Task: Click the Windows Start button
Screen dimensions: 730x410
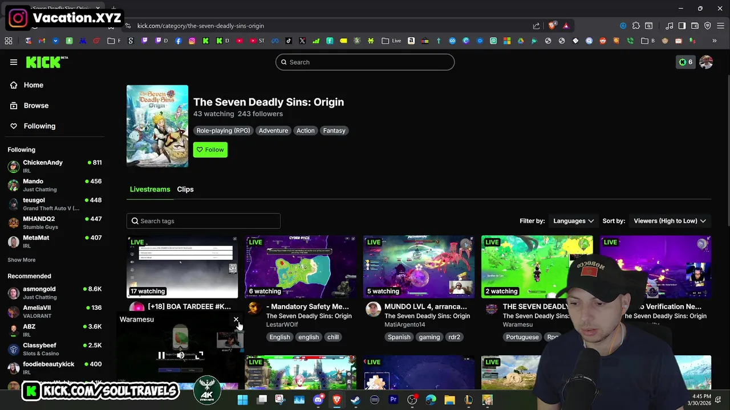Action: point(242,400)
